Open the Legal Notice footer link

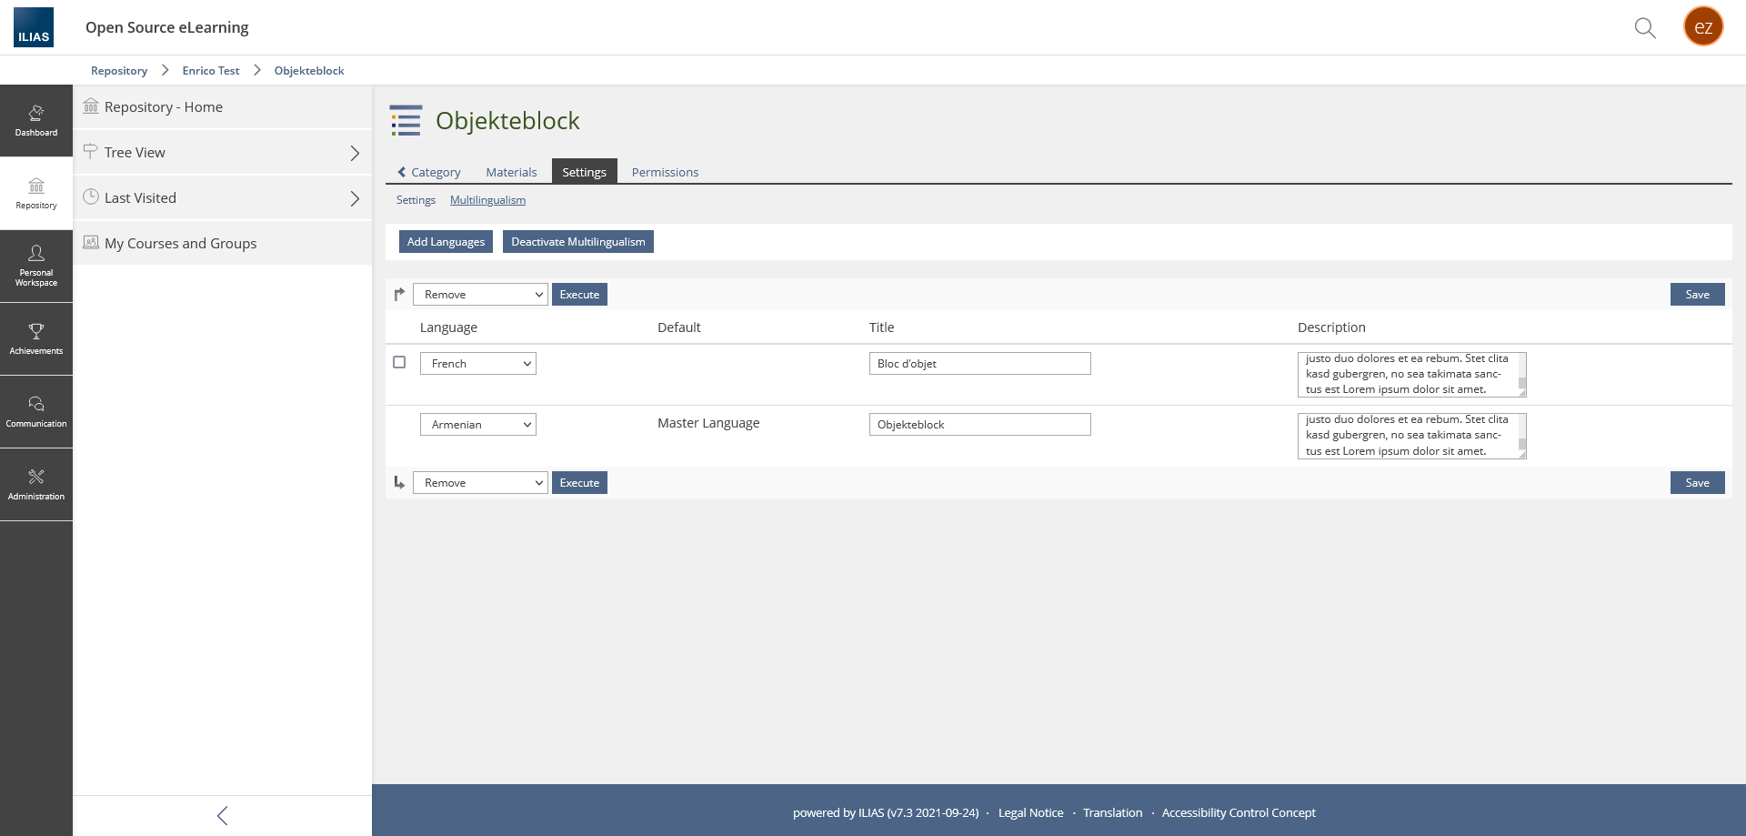(1030, 812)
